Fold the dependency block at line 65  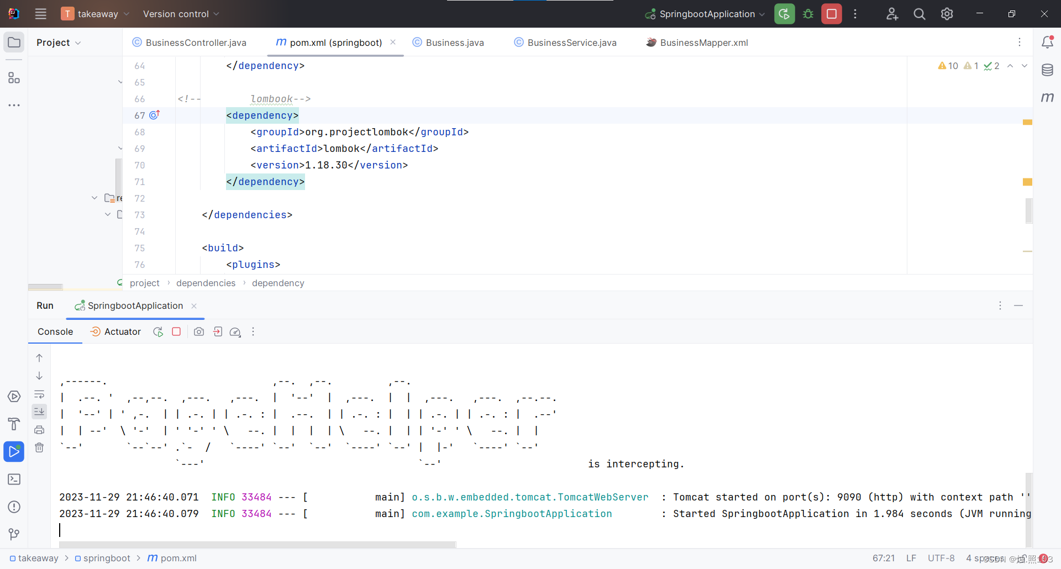120,82
